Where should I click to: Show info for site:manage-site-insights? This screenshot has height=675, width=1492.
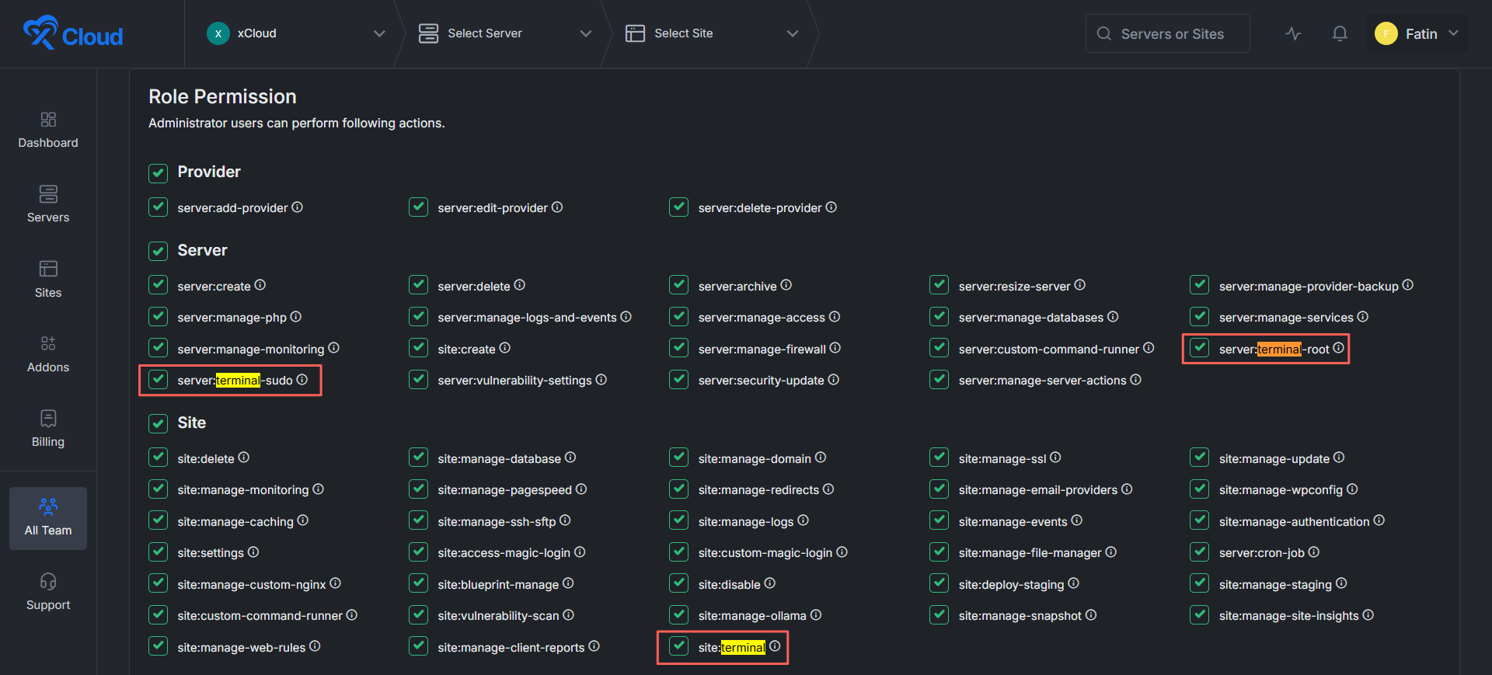coord(1368,614)
